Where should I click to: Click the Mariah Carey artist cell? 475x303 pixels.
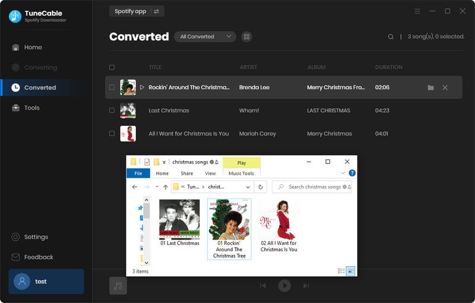[x=258, y=133]
